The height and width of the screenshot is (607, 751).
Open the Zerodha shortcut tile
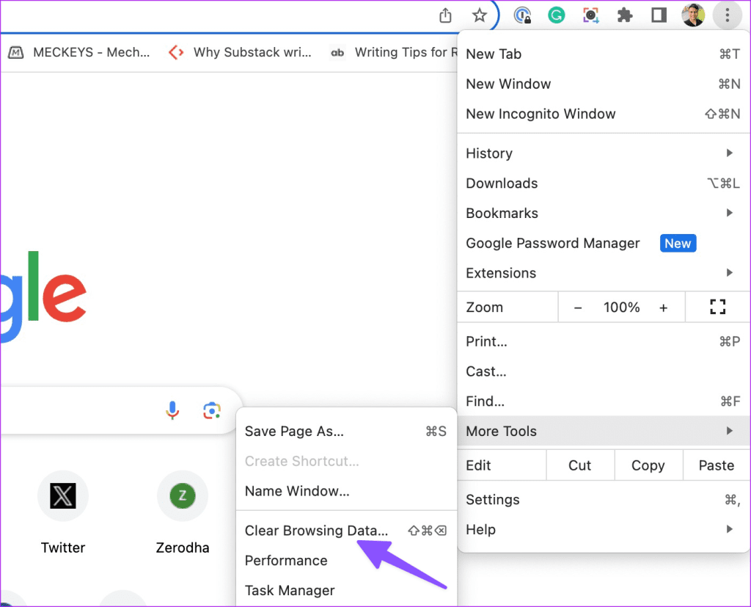pos(183,513)
